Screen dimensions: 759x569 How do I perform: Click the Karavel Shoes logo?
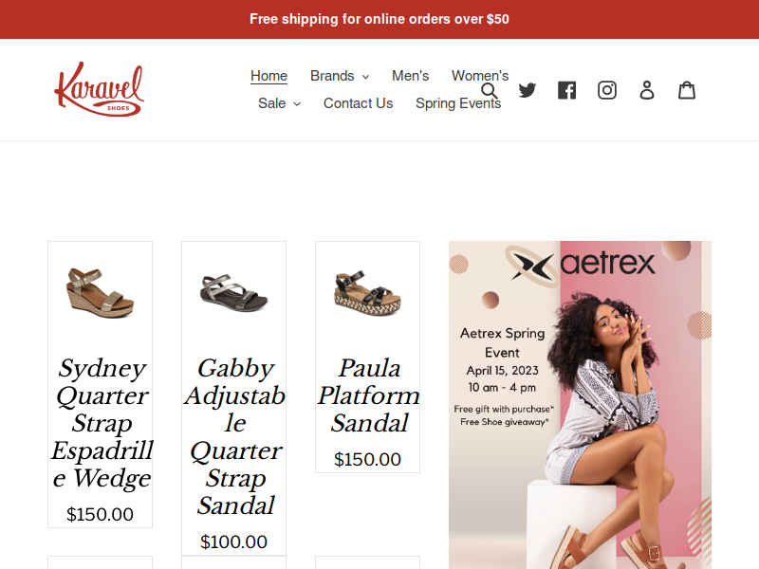(x=99, y=89)
